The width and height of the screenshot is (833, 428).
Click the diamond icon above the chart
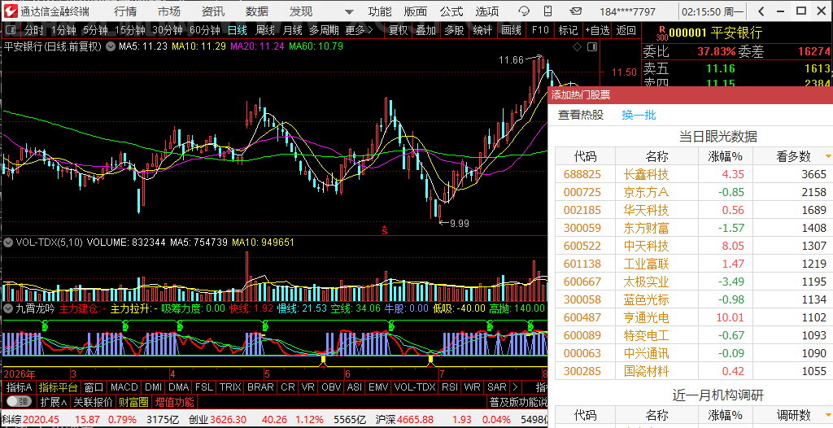tap(577, 47)
